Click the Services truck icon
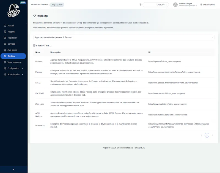This screenshot has width=220, height=173. click(5, 44)
